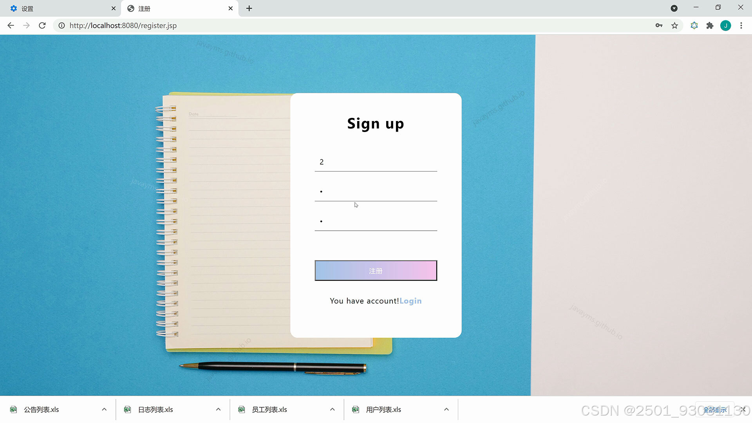Image resolution: width=752 pixels, height=423 pixels.
Task: Close the 设置 tab
Action: [114, 8]
